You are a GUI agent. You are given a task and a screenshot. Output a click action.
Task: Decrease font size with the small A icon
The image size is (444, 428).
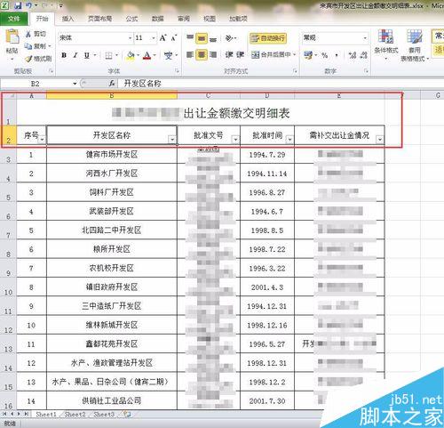173,38
